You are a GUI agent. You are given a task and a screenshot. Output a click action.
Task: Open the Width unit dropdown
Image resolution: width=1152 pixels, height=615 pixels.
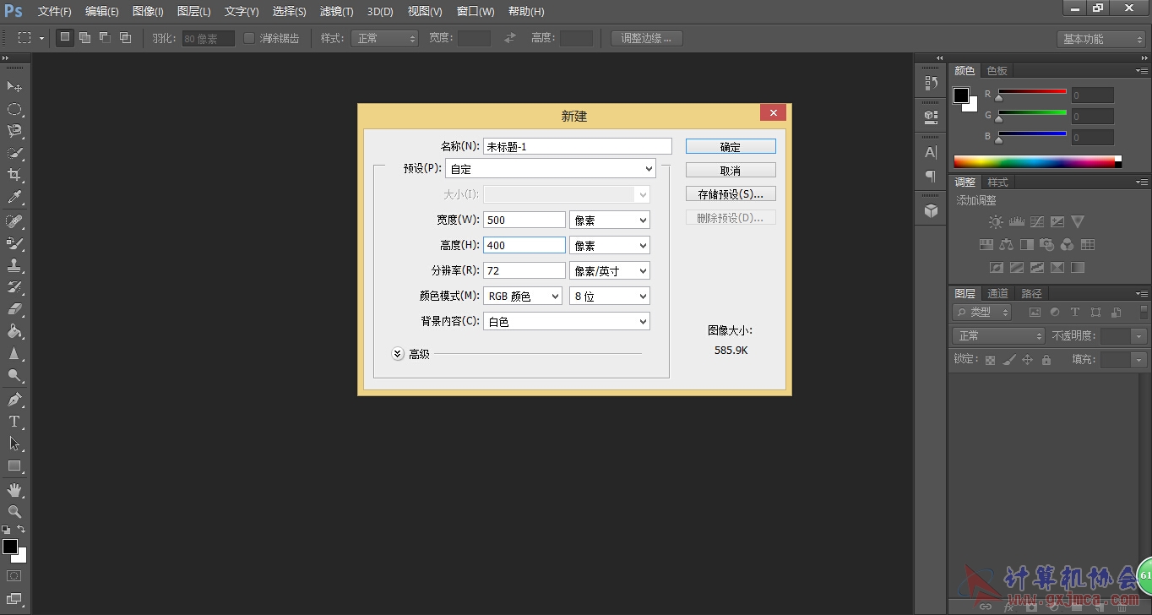(x=610, y=220)
